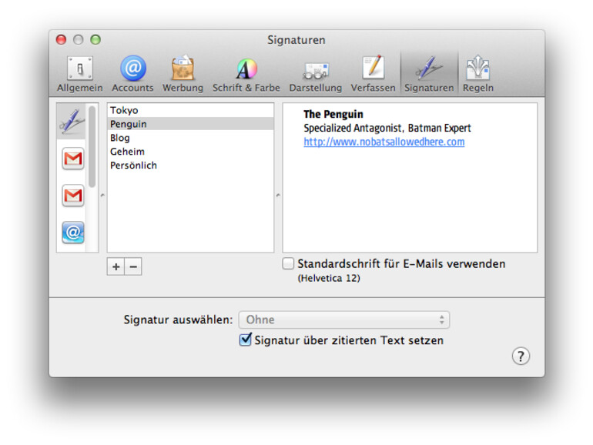Click the accounts sidebar scrollbar
This screenshot has width=593, height=445.
click(92, 147)
